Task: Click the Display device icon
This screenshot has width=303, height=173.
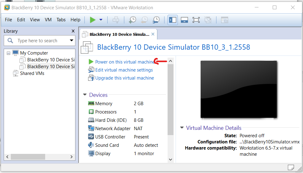Action: click(x=91, y=153)
